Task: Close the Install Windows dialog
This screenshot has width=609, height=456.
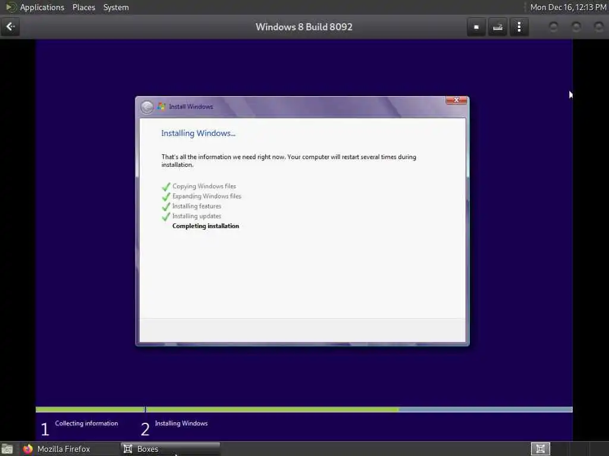Action: (x=456, y=100)
